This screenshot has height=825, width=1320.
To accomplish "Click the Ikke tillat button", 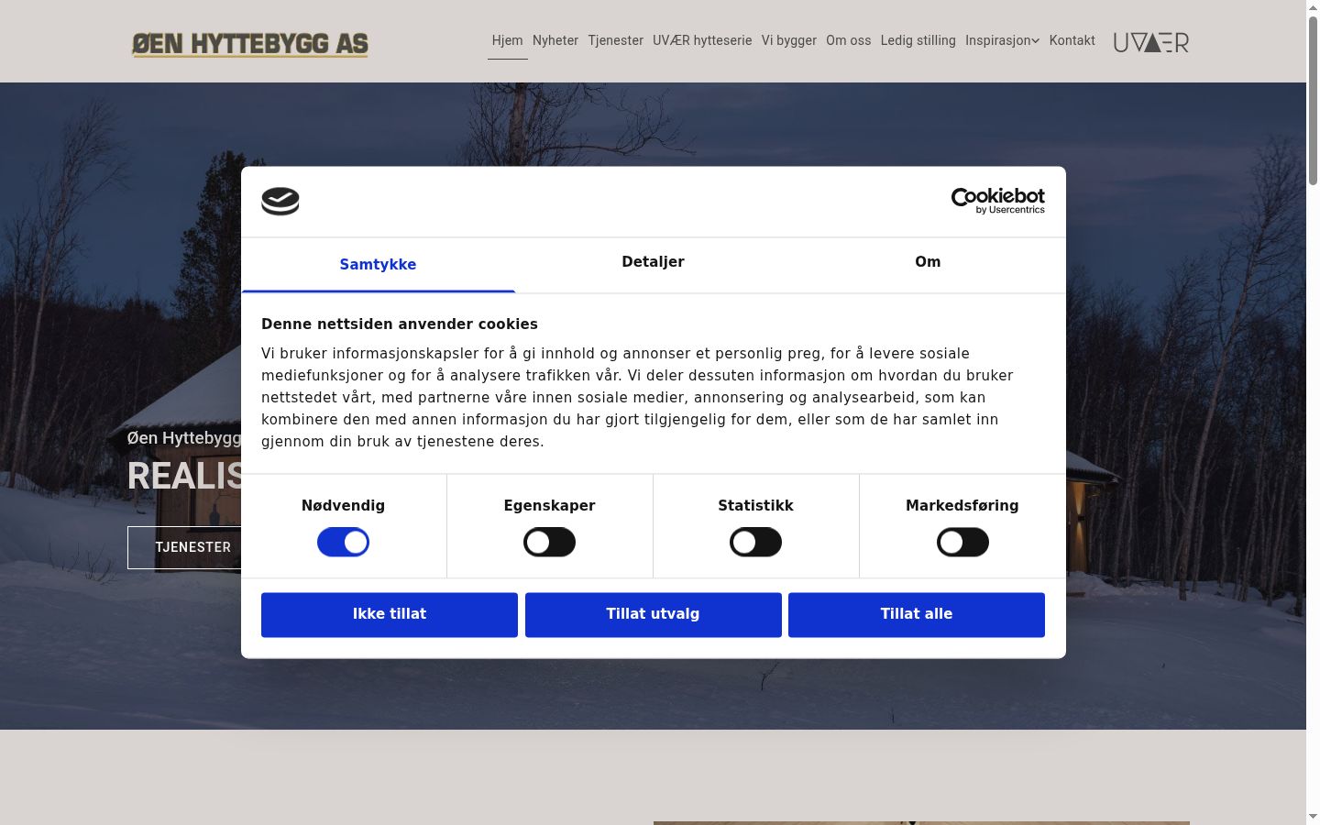I will point(390,614).
